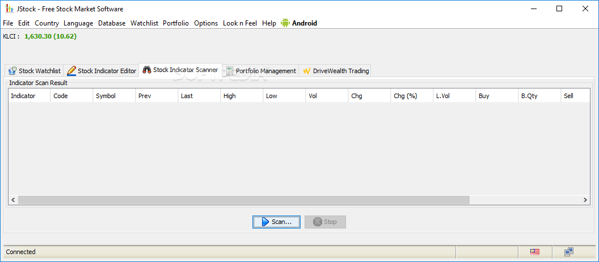Click the Sell column header
The height and width of the screenshot is (262, 599).
coord(575,96)
